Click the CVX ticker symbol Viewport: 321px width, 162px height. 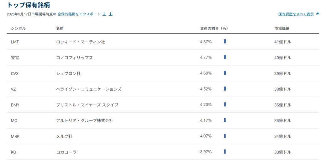pyautogui.click(x=15, y=73)
